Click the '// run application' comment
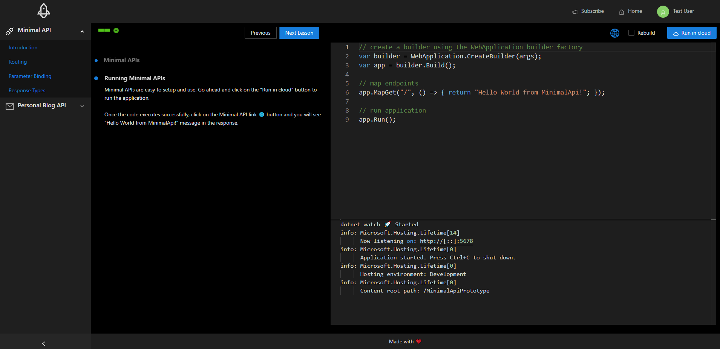Image resolution: width=720 pixels, height=349 pixels. point(392,111)
